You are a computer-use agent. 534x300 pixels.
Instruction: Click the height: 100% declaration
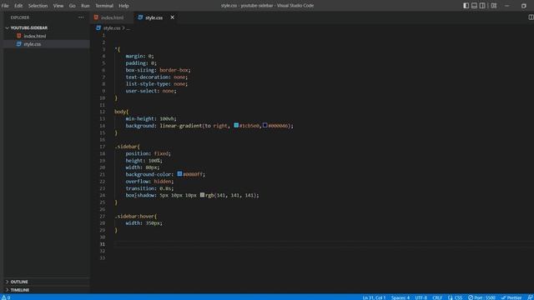[x=144, y=161]
